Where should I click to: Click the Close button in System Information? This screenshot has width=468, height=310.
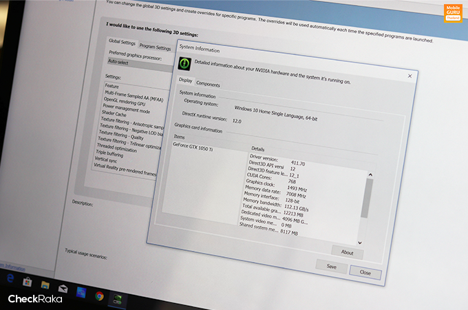pos(365,272)
